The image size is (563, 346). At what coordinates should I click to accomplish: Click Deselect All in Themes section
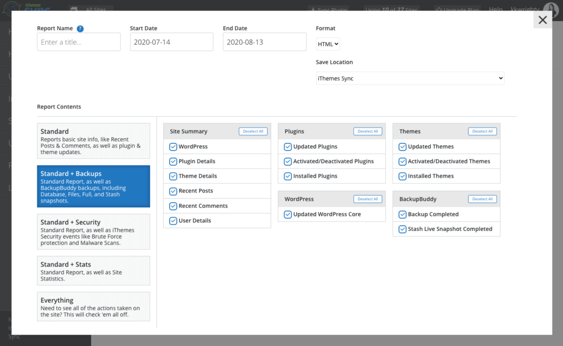[482, 131]
